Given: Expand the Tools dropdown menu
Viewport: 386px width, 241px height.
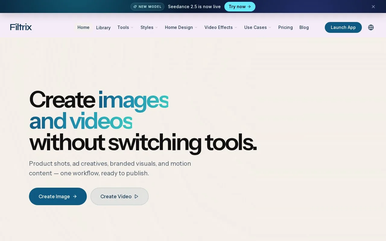Looking at the screenshot, I should coord(125,27).
